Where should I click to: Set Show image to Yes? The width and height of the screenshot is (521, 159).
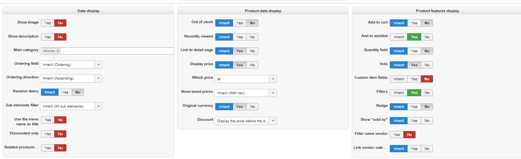[48, 23]
